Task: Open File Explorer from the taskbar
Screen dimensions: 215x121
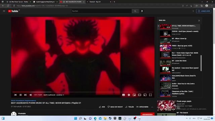Action: click(x=105, y=118)
